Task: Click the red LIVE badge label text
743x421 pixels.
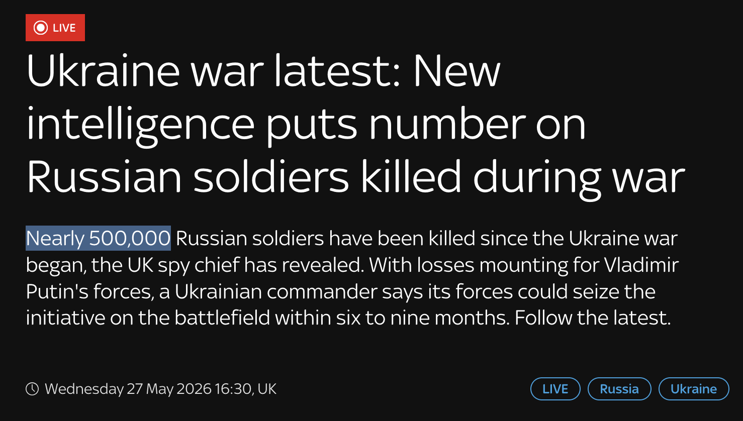Action: (x=64, y=28)
